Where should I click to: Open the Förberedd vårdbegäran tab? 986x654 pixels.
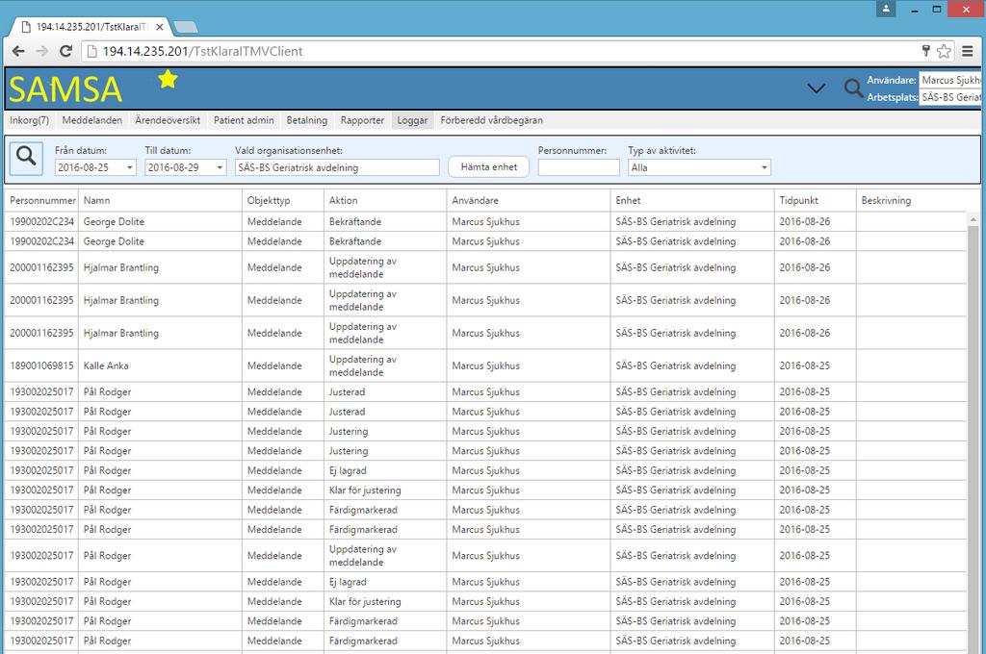(x=492, y=120)
